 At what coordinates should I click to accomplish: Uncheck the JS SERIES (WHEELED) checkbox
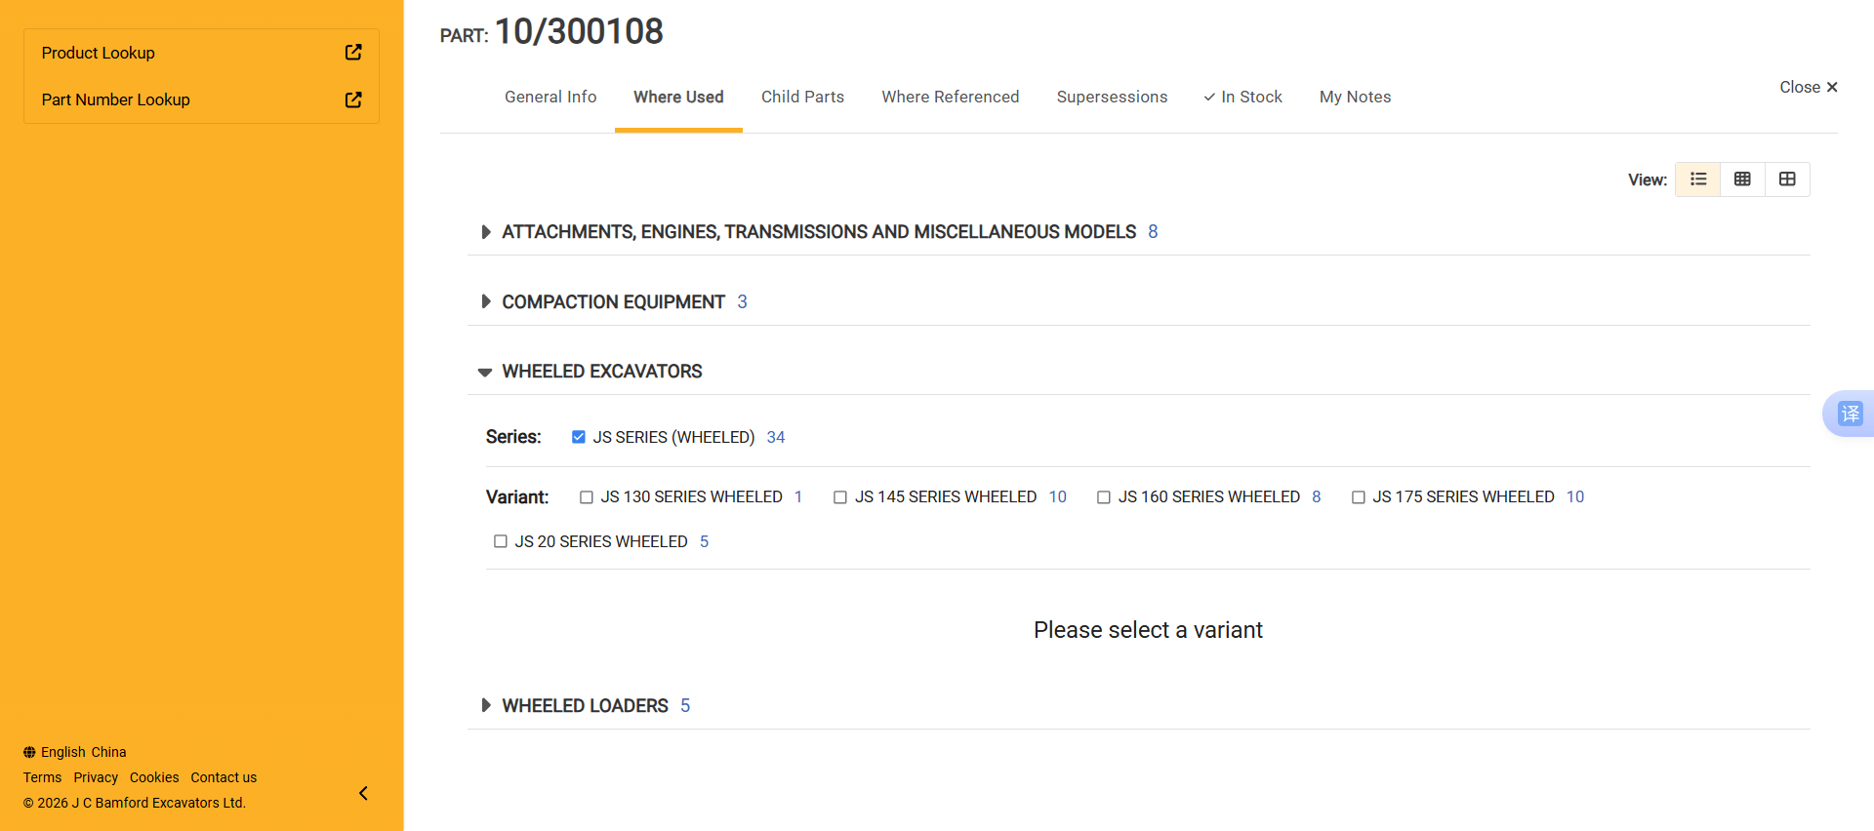coord(579,437)
